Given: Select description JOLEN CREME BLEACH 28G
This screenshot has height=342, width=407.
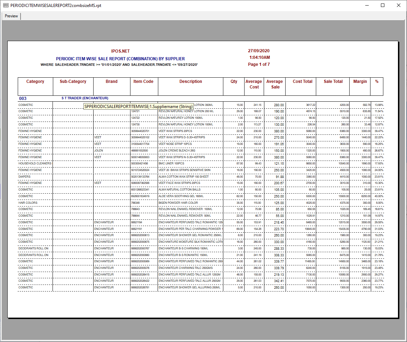Looking at the screenshot, I should tap(177, 150).
